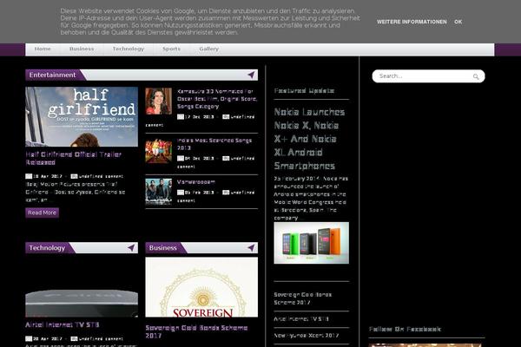
Task: Click Airtel Internet TV STB in featured list
Action: [x=301, y=318]
